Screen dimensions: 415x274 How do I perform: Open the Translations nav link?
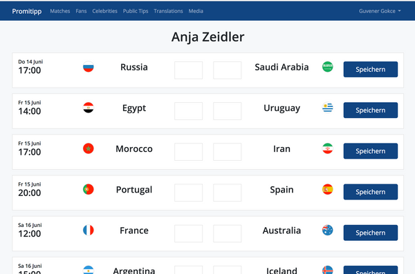[168, 11]
